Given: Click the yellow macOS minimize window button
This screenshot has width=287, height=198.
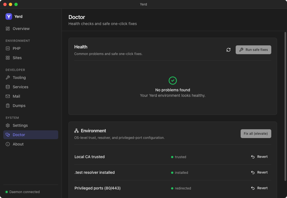Looking at the screenshot, I should pyautogui.click(x=10, y=4).
